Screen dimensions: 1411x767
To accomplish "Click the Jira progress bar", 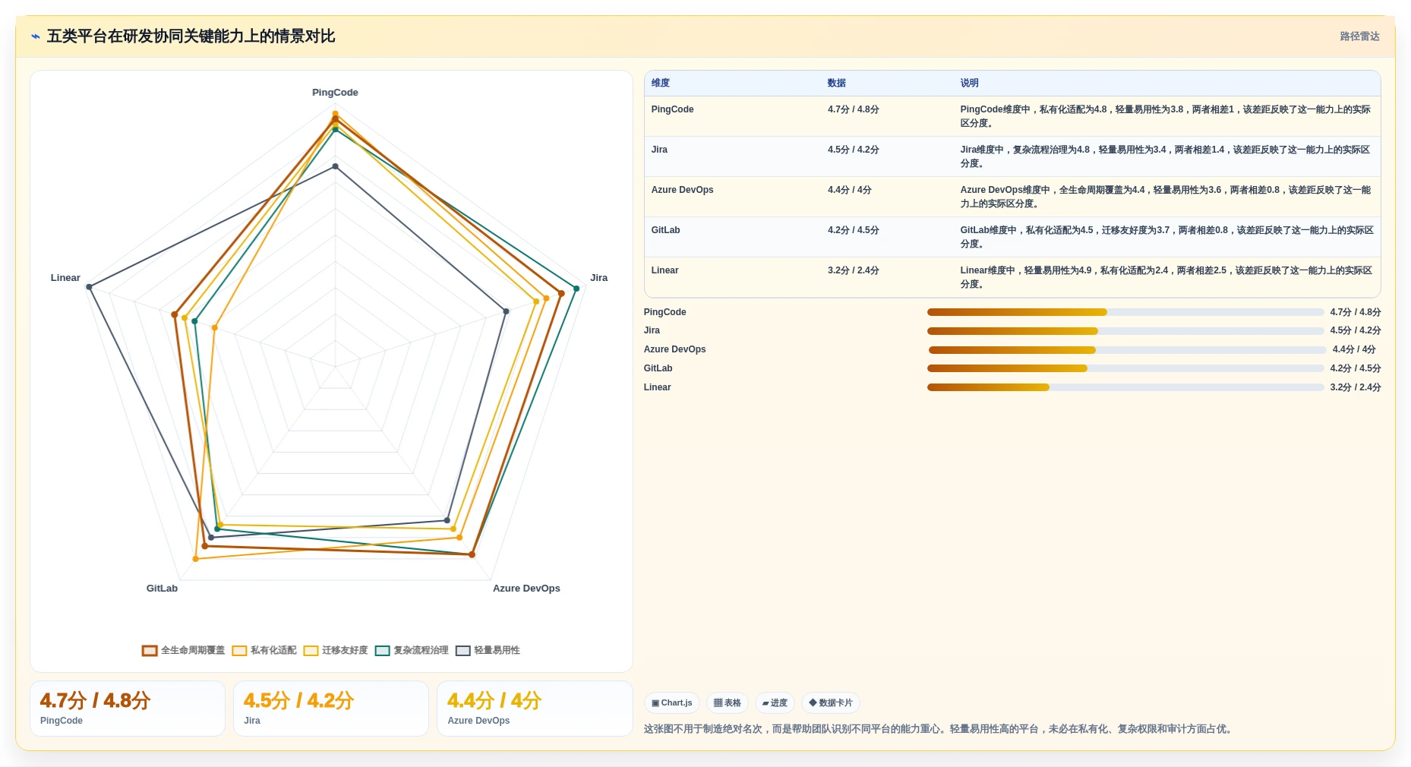I will coord(1125,331).
